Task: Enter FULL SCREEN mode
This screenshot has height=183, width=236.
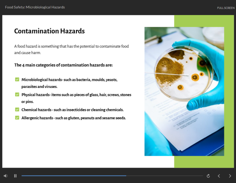Action: click(226, 8)
